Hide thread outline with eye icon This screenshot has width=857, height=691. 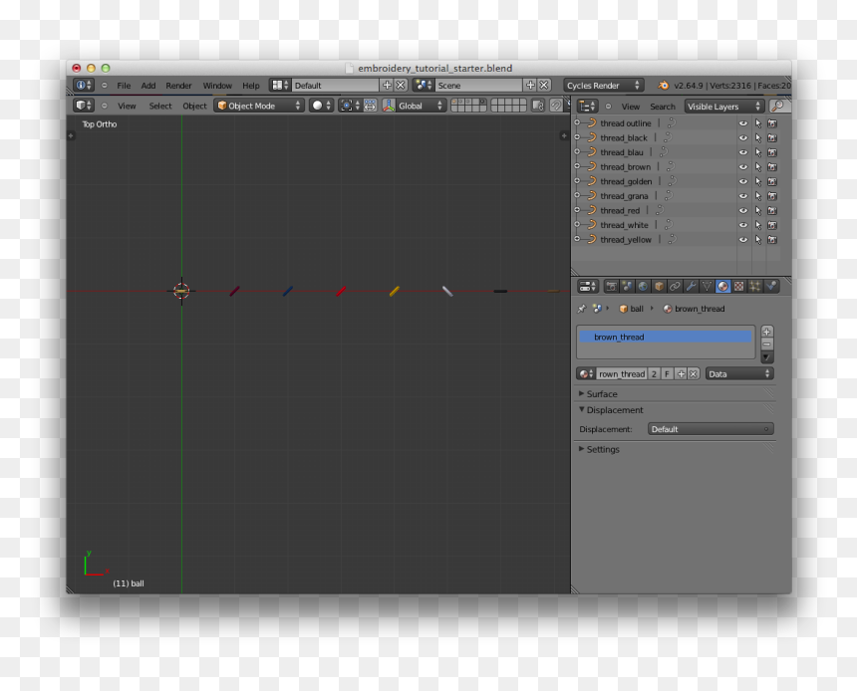click(743, 123)
